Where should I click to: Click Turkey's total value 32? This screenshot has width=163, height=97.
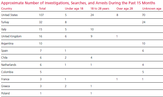click(40, 22)
